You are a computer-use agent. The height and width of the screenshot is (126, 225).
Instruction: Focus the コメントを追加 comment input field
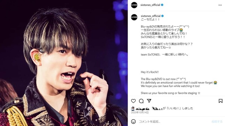[174, 121]
